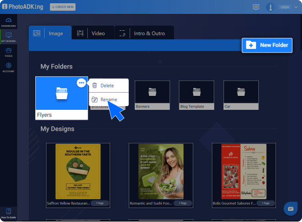Click the 1 Page badge on Saffron design
This screenshot has width=302, height=222.
100,203
